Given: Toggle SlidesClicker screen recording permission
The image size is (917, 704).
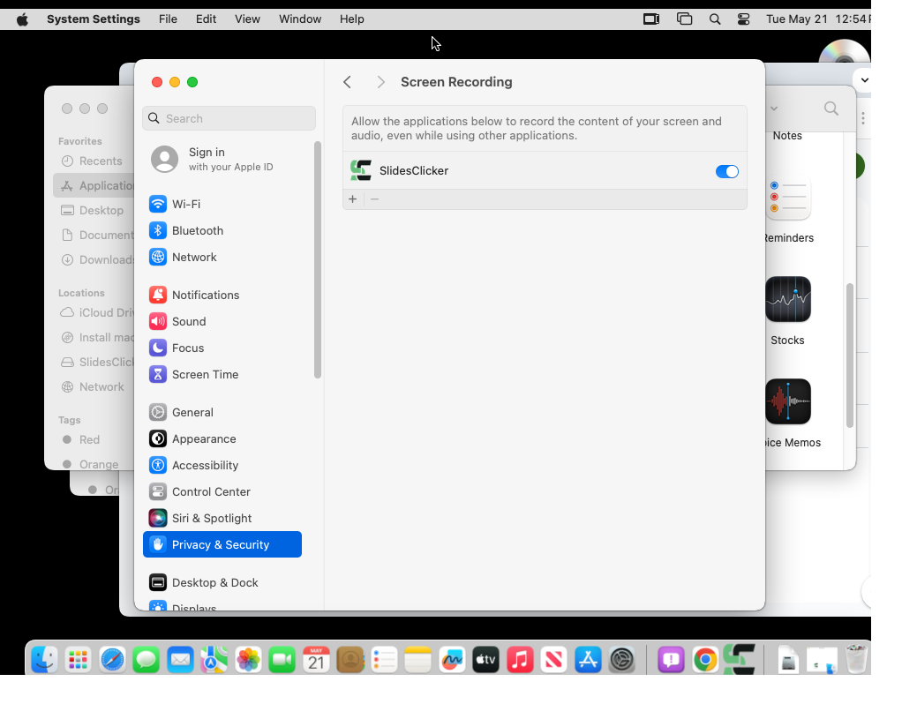Looking at the screenshot, I should pyautogui.click(x=727, y=171).
